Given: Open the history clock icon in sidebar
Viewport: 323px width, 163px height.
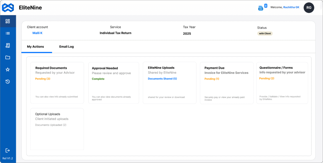Looking at the screenshot, I should pyautogui.click(x=8, y=82).
